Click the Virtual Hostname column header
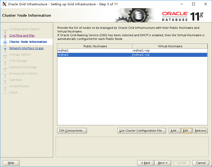Viewport: 212px width, 167px height. (x=170, y=46)
